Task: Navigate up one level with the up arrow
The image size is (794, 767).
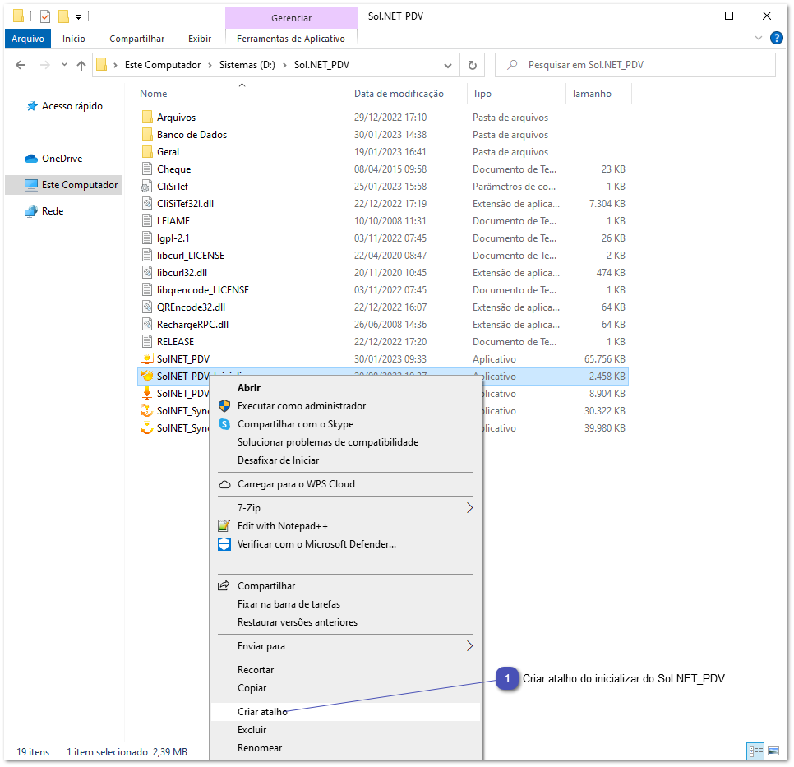Action: 80,65
